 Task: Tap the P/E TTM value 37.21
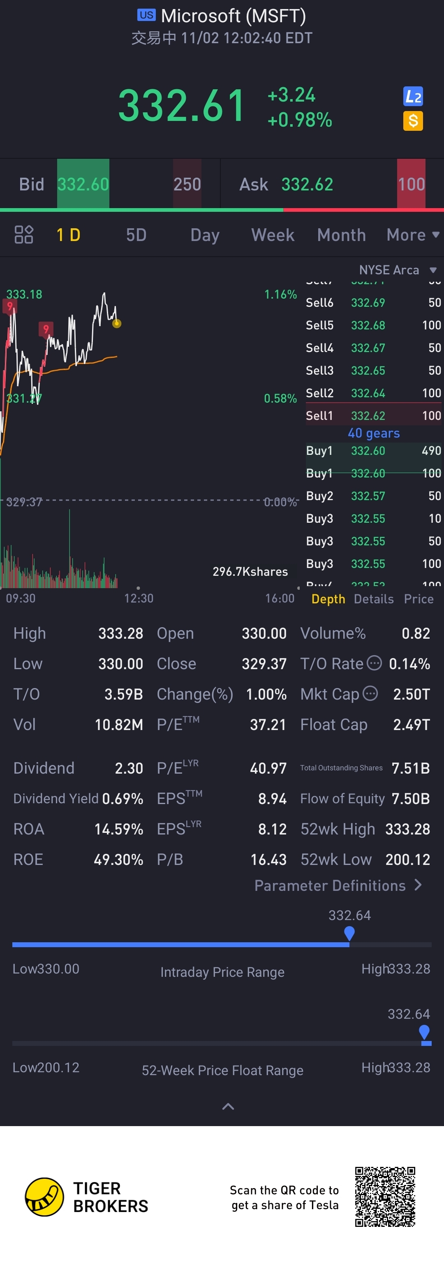(x=268, y=725)
